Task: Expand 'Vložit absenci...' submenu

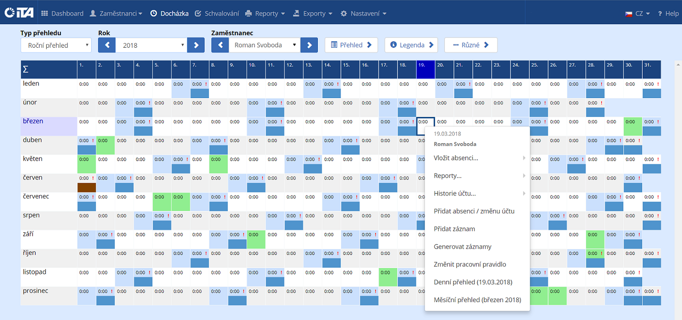Action: pyautogui.click(x=455, y=158)
